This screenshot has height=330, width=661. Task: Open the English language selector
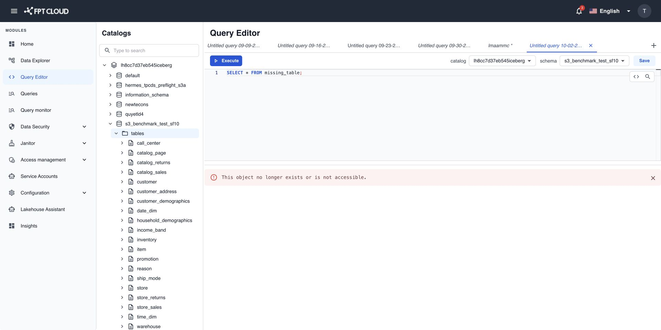(610, 11)
